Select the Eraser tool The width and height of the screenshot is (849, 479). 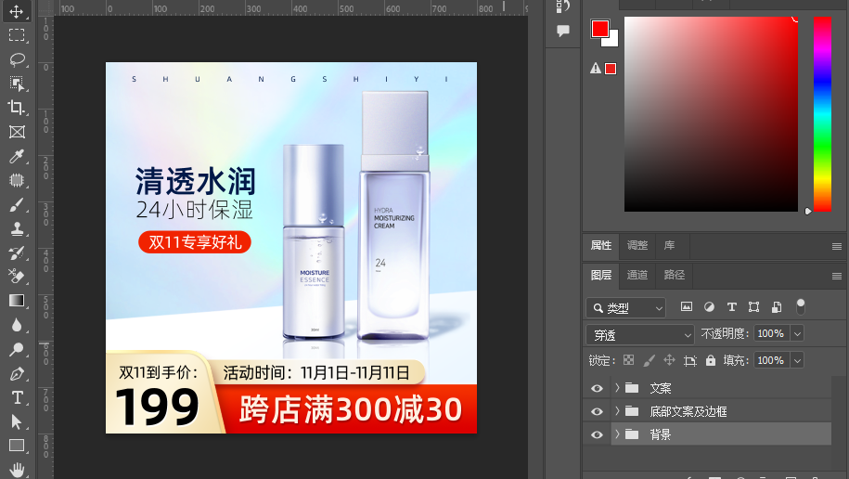point(17,277)
